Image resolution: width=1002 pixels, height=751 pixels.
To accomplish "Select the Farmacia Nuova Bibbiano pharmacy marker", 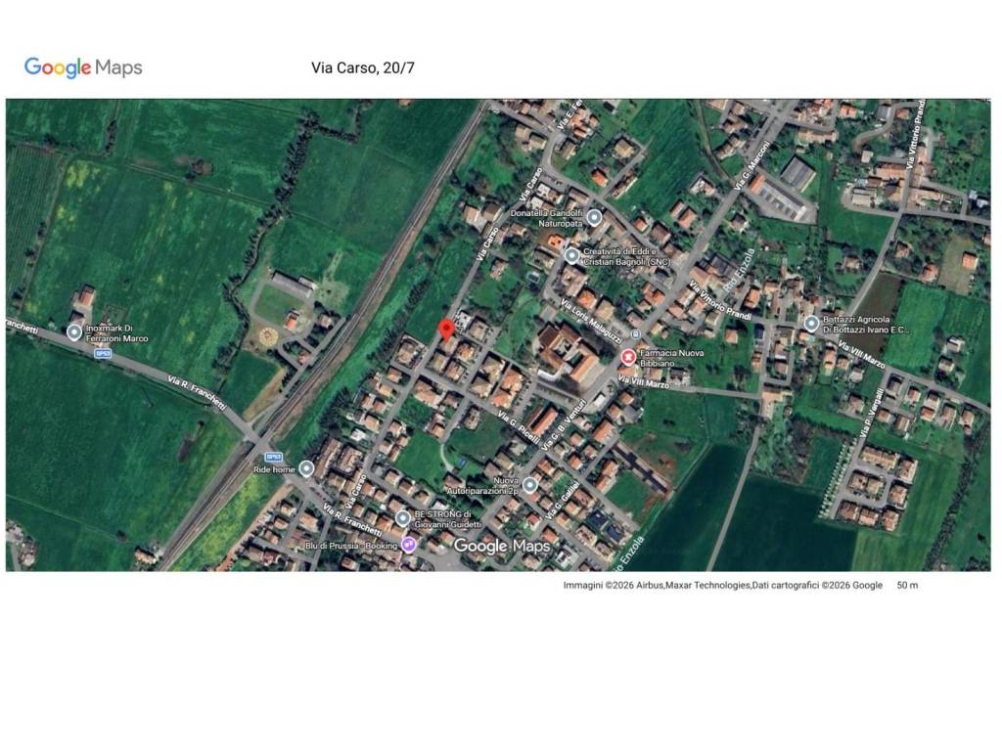I will click(629, 357).
